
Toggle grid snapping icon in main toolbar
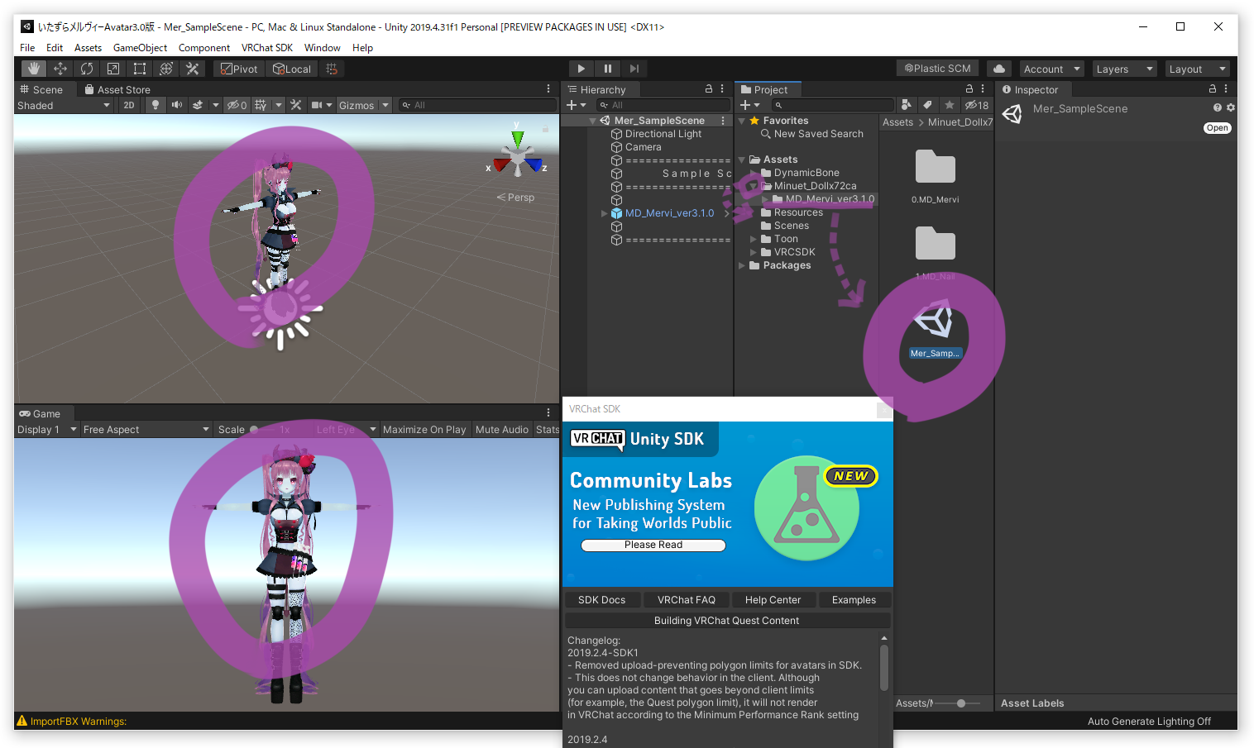click(332, 69)
